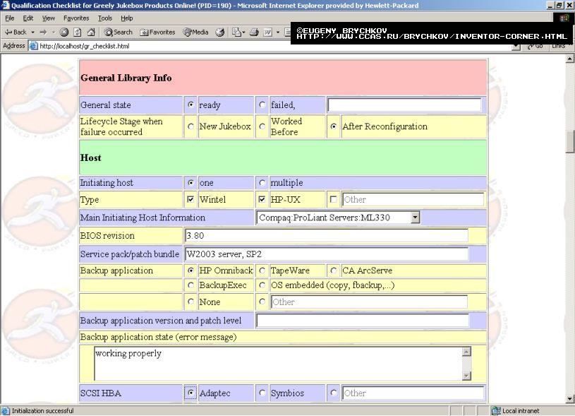
Task: Click text area scroll up arrow
Action: click(466, 352)
